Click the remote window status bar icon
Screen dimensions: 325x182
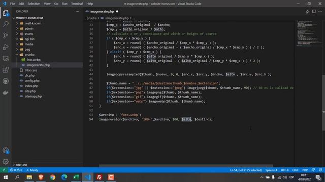[x=4, y=170]
